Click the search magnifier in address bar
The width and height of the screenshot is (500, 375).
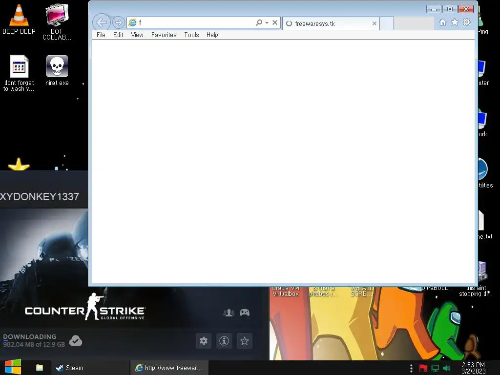click(x=259, y=22)
